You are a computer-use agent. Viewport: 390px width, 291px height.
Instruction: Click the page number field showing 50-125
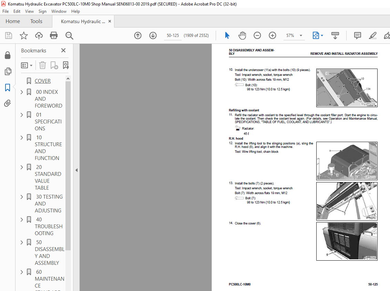coord(173,36)
